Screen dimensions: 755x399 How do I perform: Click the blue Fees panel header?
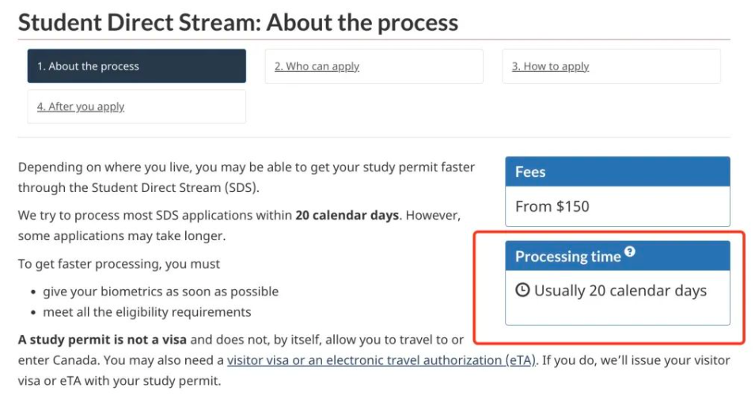[617, 171]
